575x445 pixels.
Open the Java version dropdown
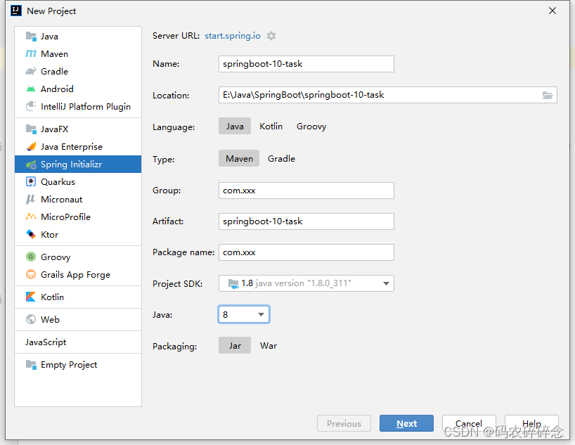[x=244, y=314]
